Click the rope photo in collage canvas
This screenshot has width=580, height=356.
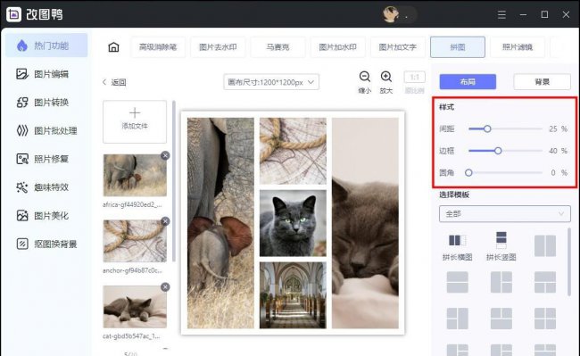coord(293,151)
